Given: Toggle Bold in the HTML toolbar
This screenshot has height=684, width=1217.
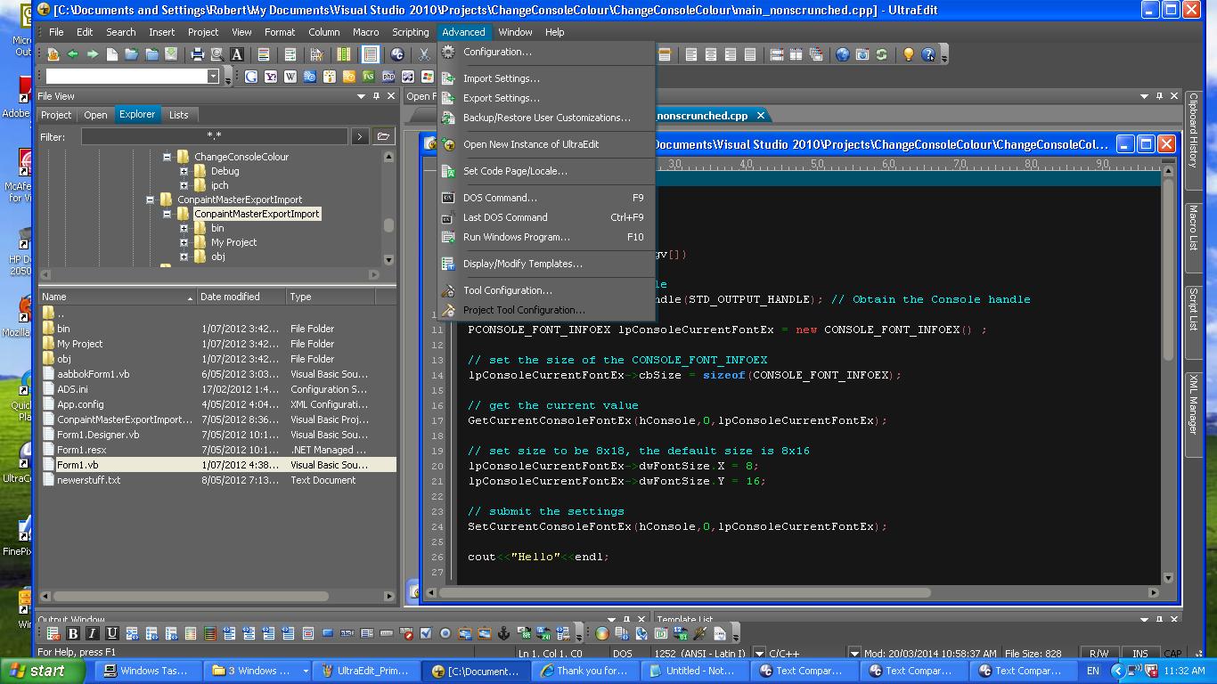Looking at the screenshot, I should 73,634.
